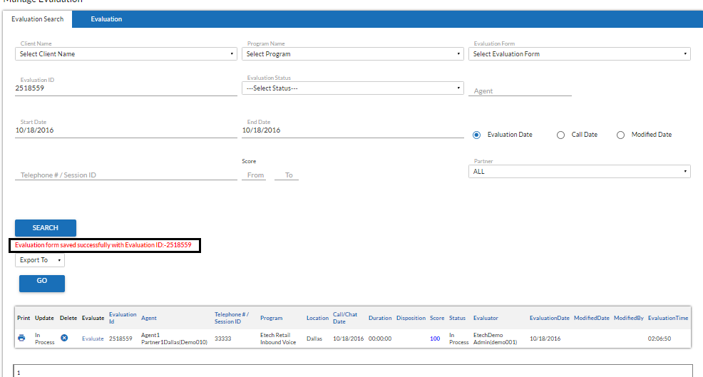This screenshot has height=377, width=703.
Task: Sort by Score column header
Action: [437, 318]
